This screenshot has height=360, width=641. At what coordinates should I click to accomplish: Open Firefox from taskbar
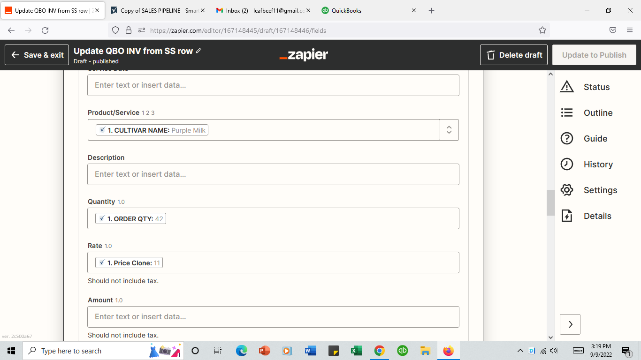pos(448,351)
